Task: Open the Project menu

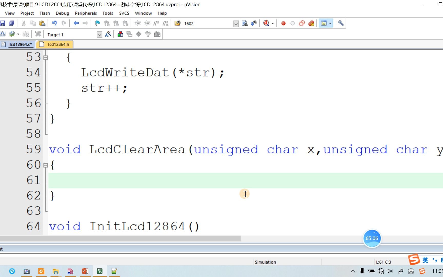Action: tap(27, 13)
